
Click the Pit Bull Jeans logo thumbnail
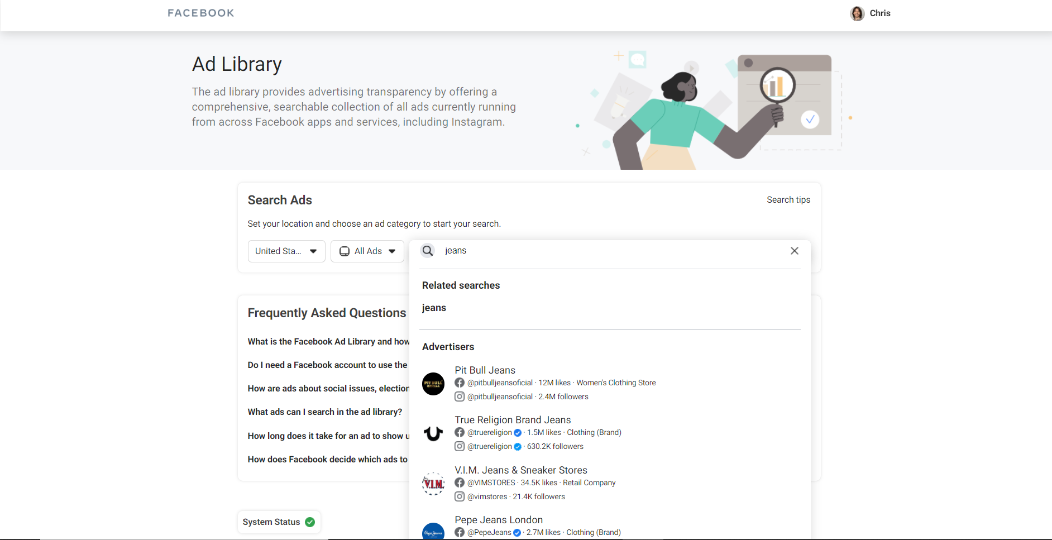(433, 384)
